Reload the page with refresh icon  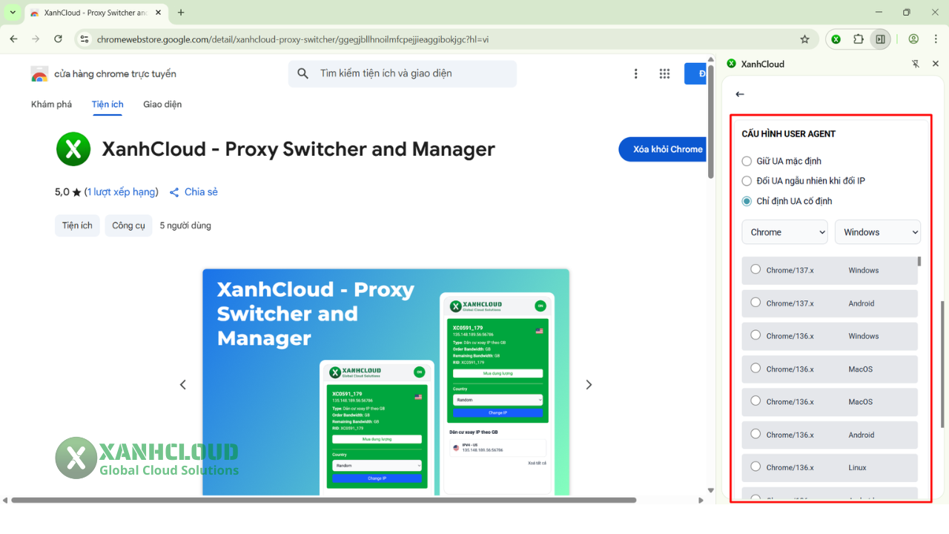[x=58, y=39]
